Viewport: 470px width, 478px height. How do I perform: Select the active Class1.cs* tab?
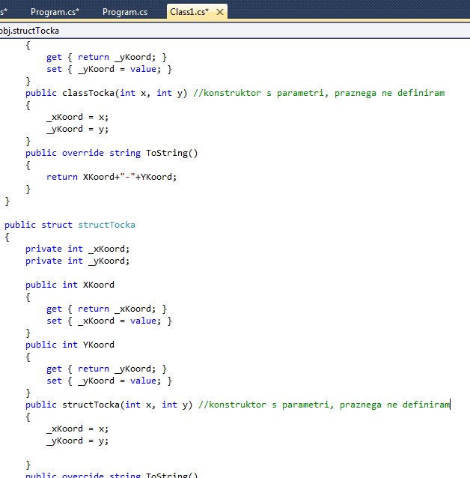[x=189, y=12]
